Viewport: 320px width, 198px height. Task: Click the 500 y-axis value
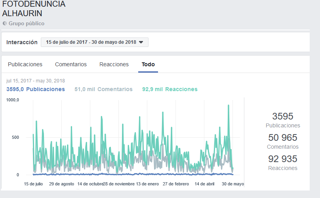pos(15,137)
